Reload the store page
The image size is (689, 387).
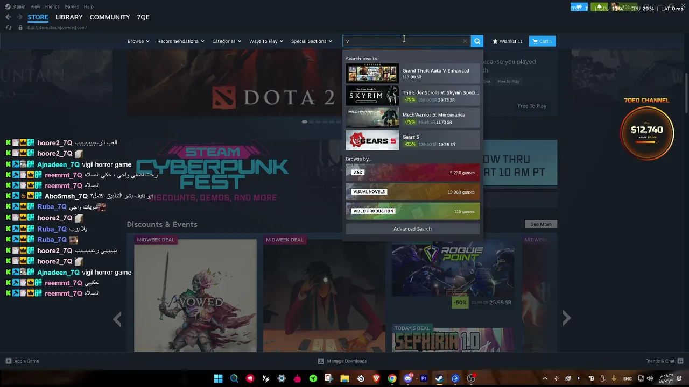pyautogui.click(x=9, y=27)
